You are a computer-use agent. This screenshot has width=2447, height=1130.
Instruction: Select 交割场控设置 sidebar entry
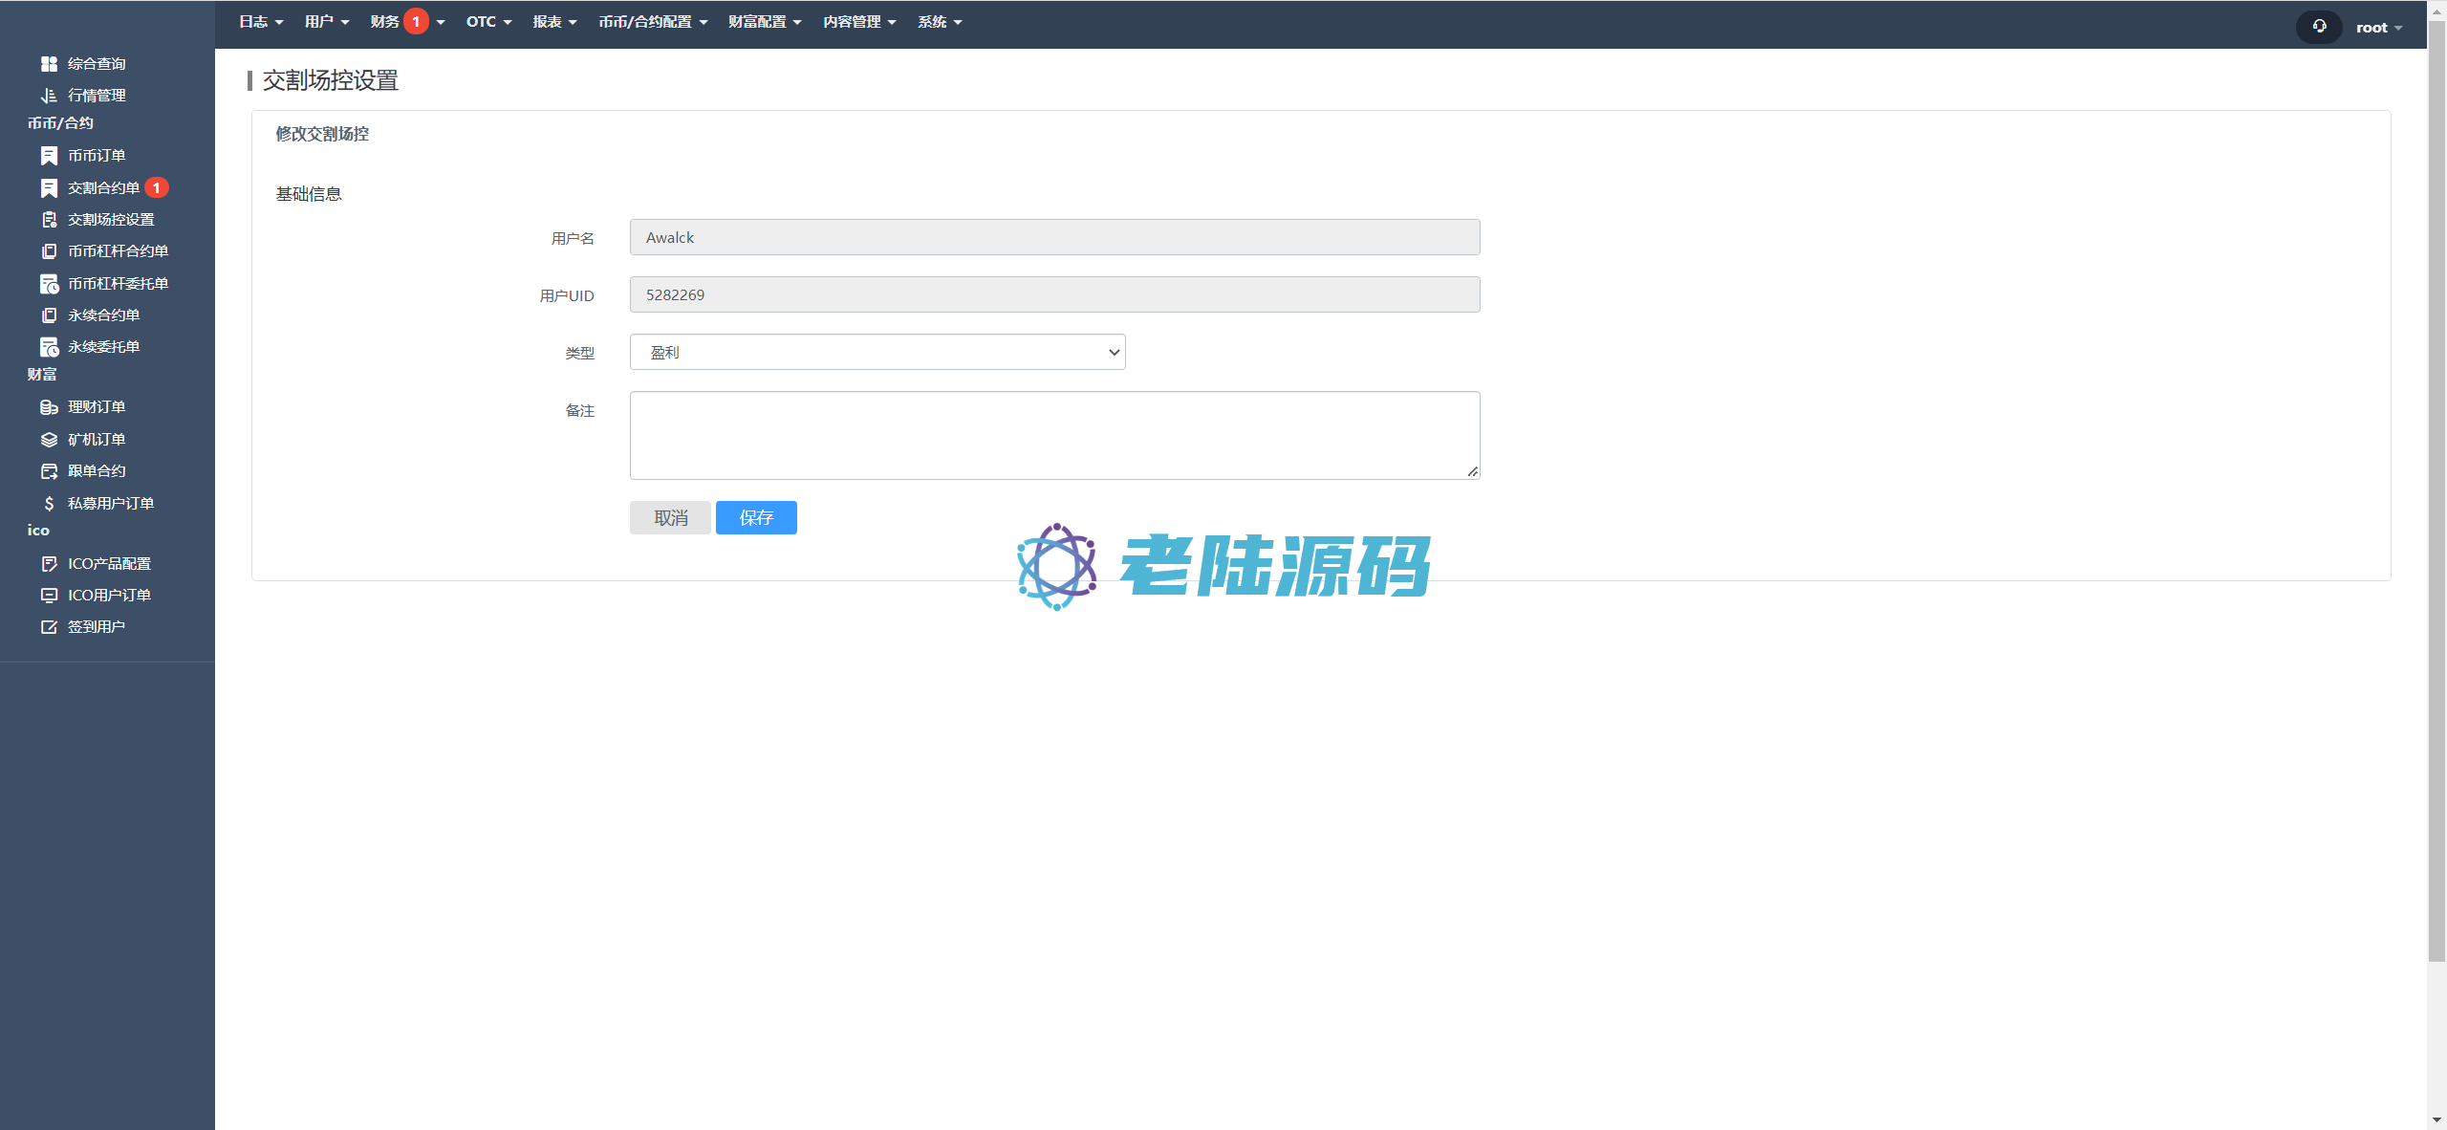tap(111, 220)
